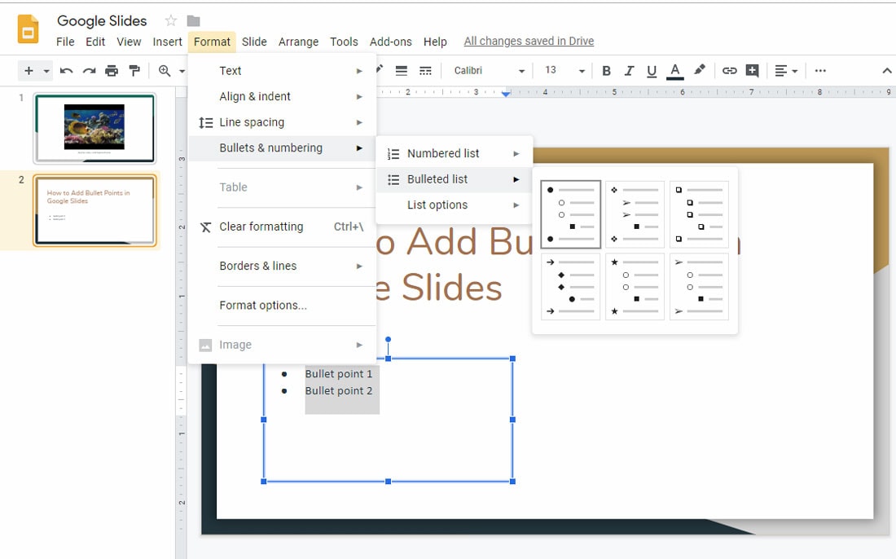Expand the Text submenu

click(283, 71)
